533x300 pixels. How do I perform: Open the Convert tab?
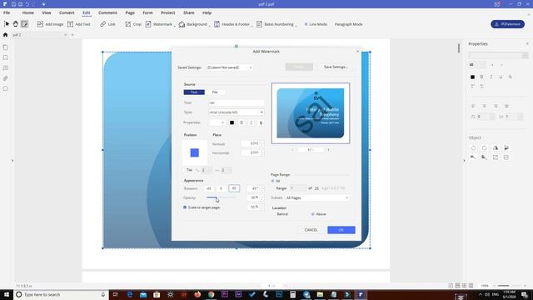tap(67, 12)
